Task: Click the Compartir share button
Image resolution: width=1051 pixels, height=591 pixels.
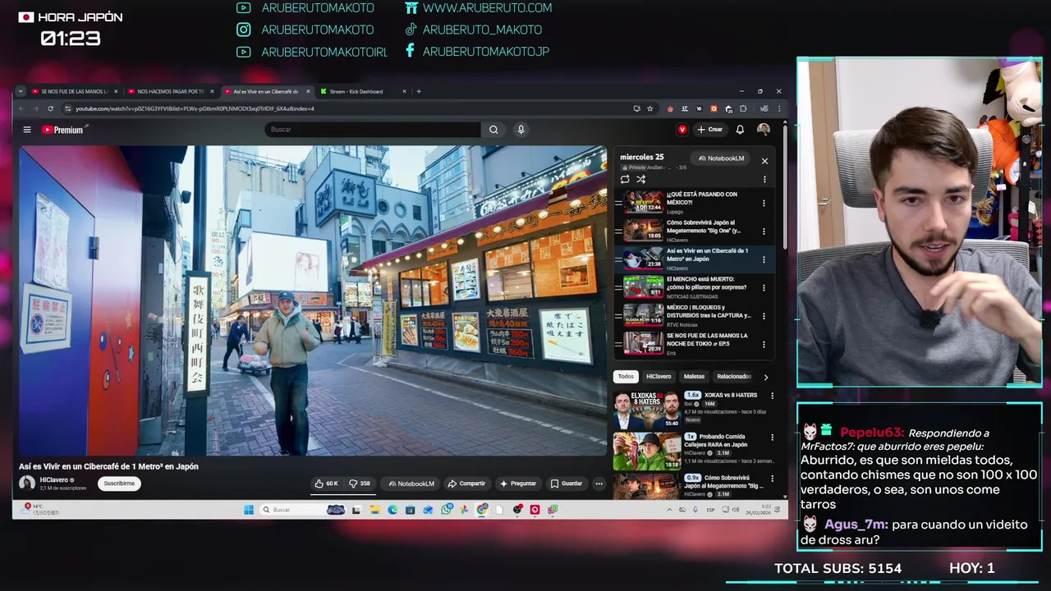Action: coord(466,483)
